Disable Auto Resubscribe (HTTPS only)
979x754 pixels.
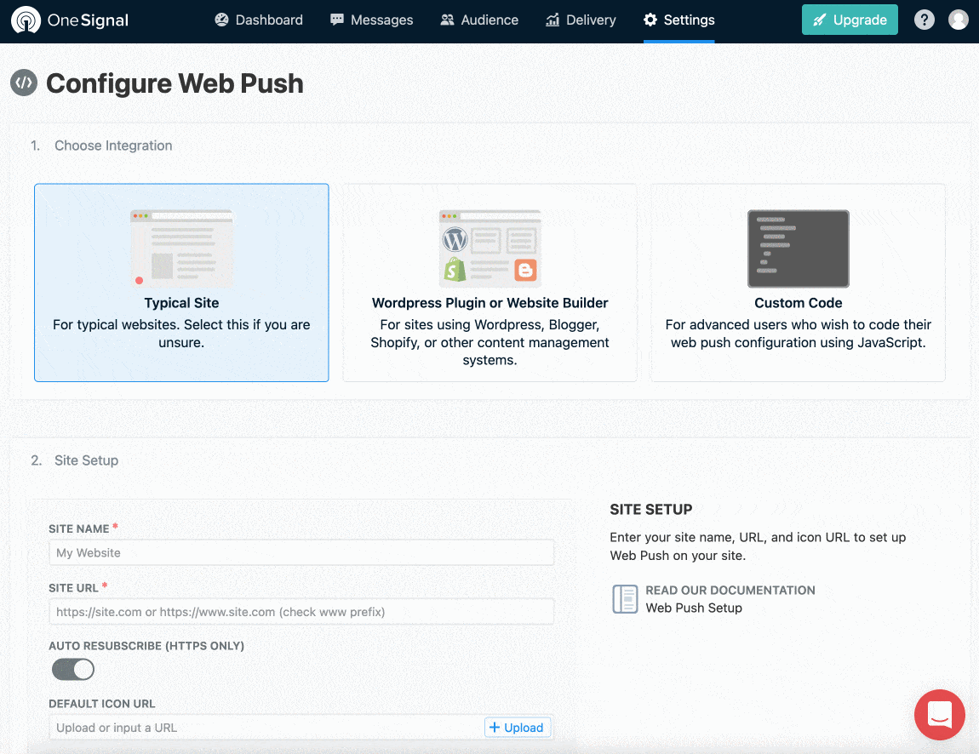(72, 669)
